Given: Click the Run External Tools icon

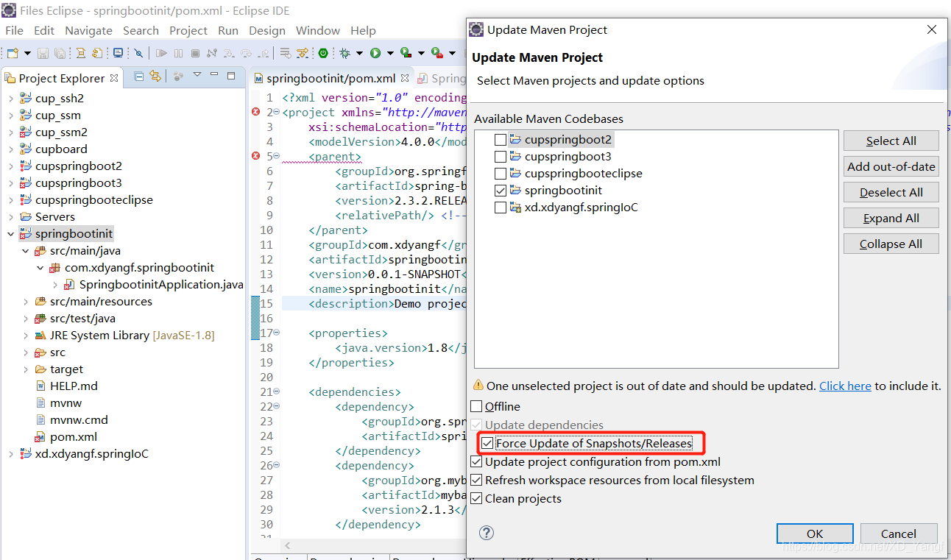Looking at the screenshot, I should 436,53.
